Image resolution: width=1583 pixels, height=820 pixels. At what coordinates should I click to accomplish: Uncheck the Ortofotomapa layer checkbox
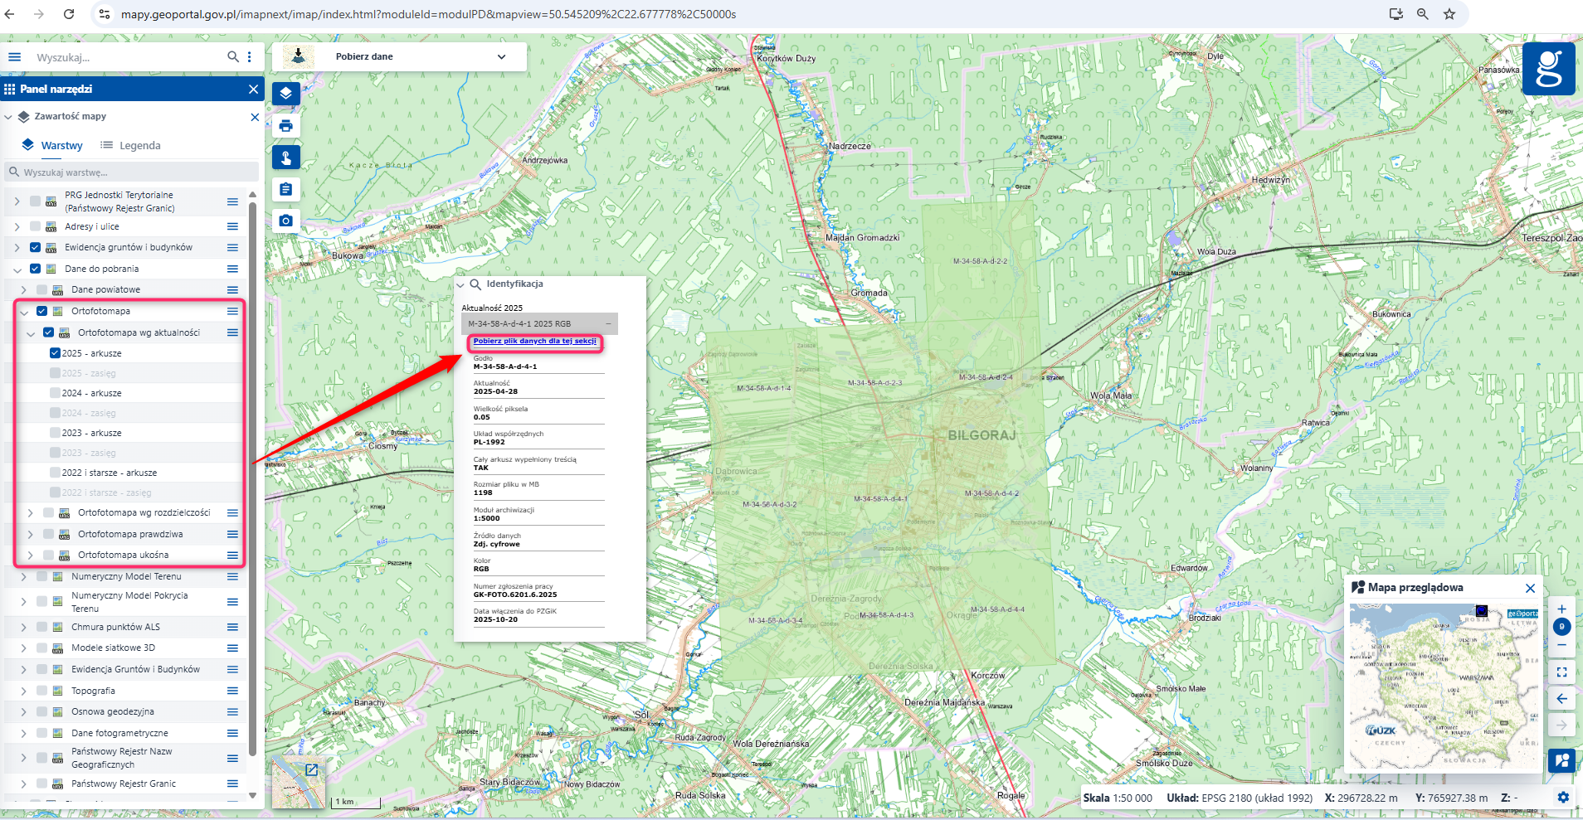click(x=41, y=311)
